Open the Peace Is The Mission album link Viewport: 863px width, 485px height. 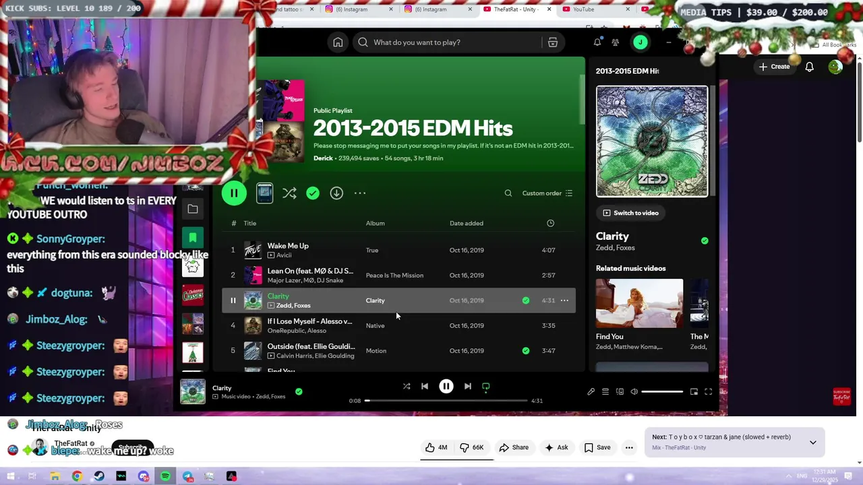pyautogui.click(x=394, y=275)
